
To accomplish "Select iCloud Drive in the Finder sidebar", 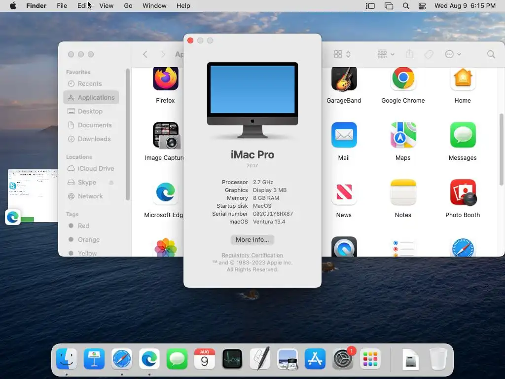I will click(x=91, y=169).
